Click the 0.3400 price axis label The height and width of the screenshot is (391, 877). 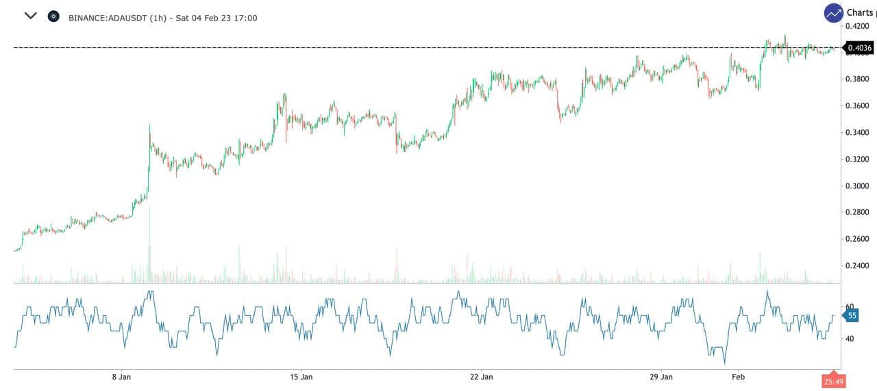click(x=859, y=133)
